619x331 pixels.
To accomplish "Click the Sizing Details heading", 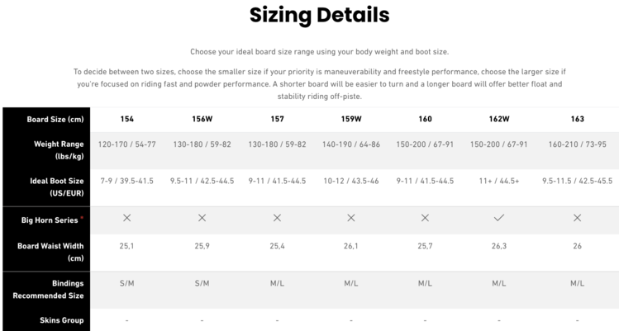I will tap(307, 15).
